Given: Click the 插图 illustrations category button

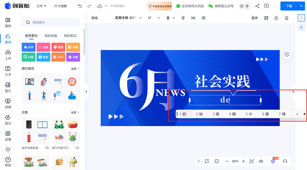Looking at the screenshot, I should tap(58, 47).
